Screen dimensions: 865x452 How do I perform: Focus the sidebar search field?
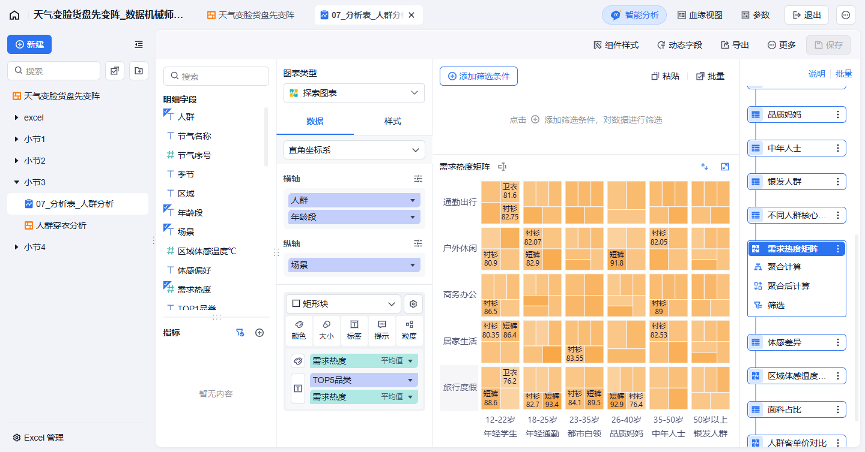click(53, 71)
